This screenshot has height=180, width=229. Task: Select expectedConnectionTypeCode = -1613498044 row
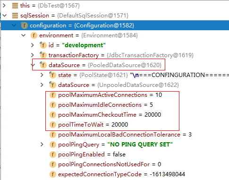pos(115,174)
